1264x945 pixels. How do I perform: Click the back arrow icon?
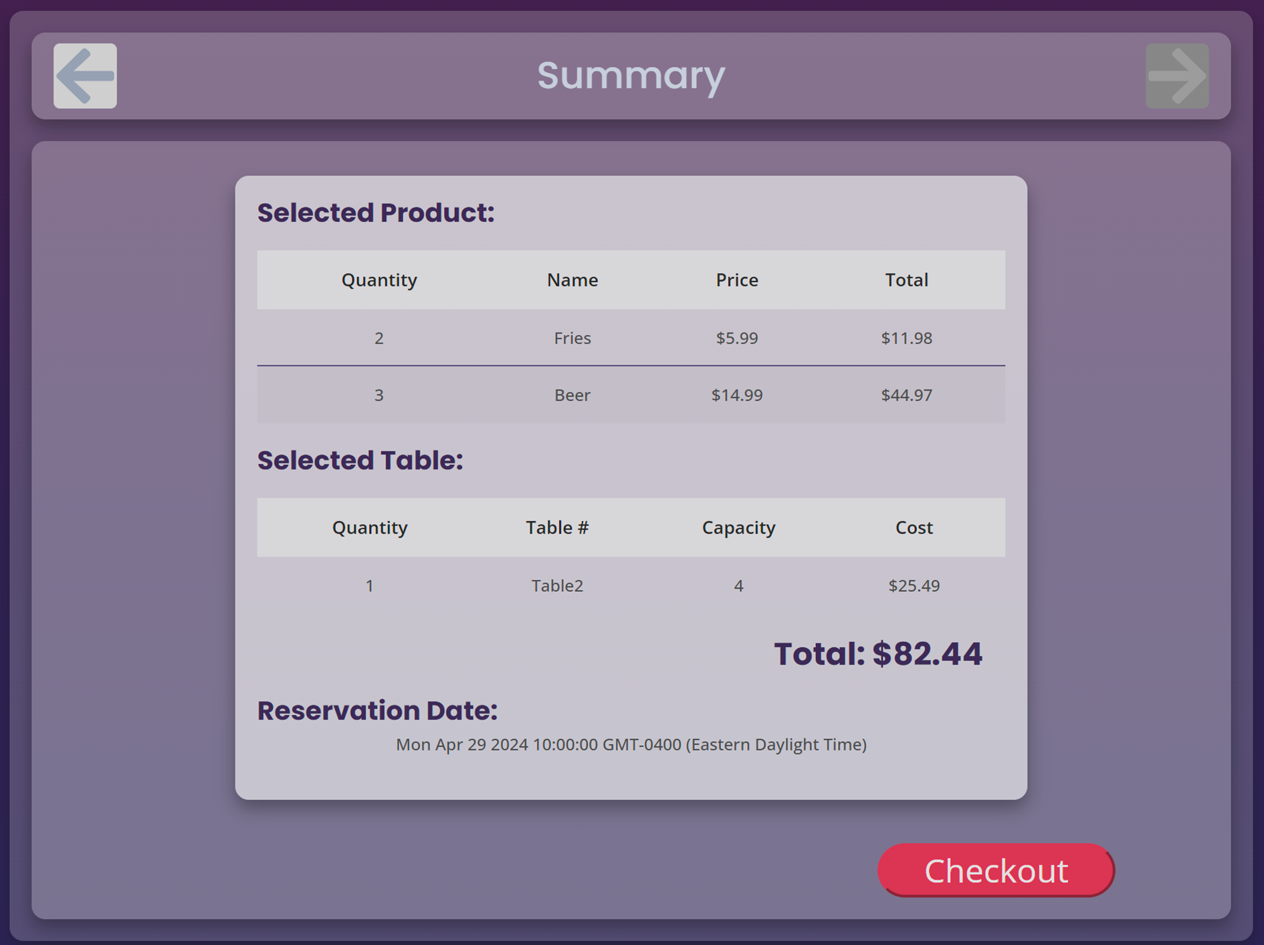[x=85, y=76]
